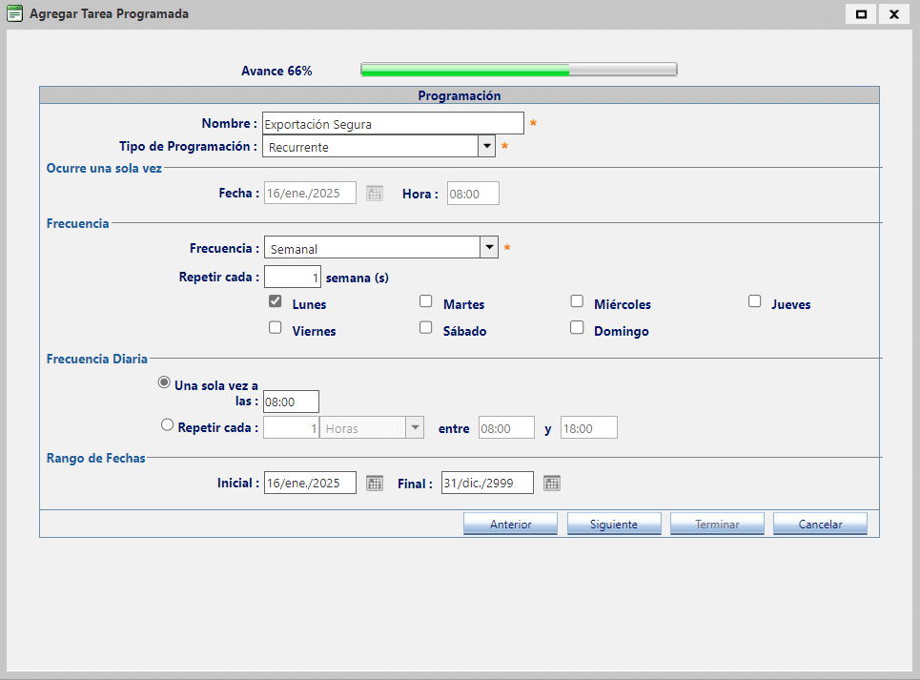Check the Domingo checkbox
920x680 pixels.
577,328
